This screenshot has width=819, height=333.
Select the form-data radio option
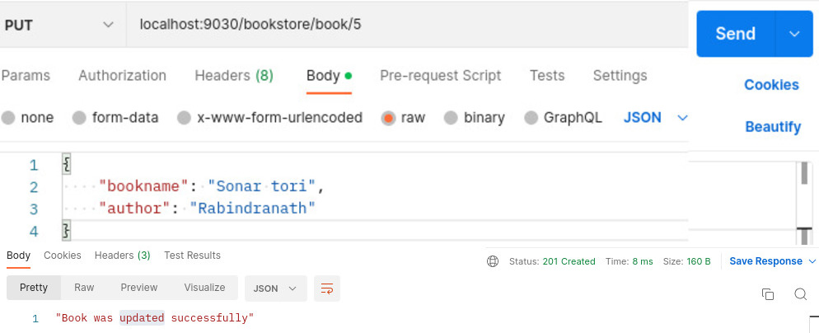80,118
